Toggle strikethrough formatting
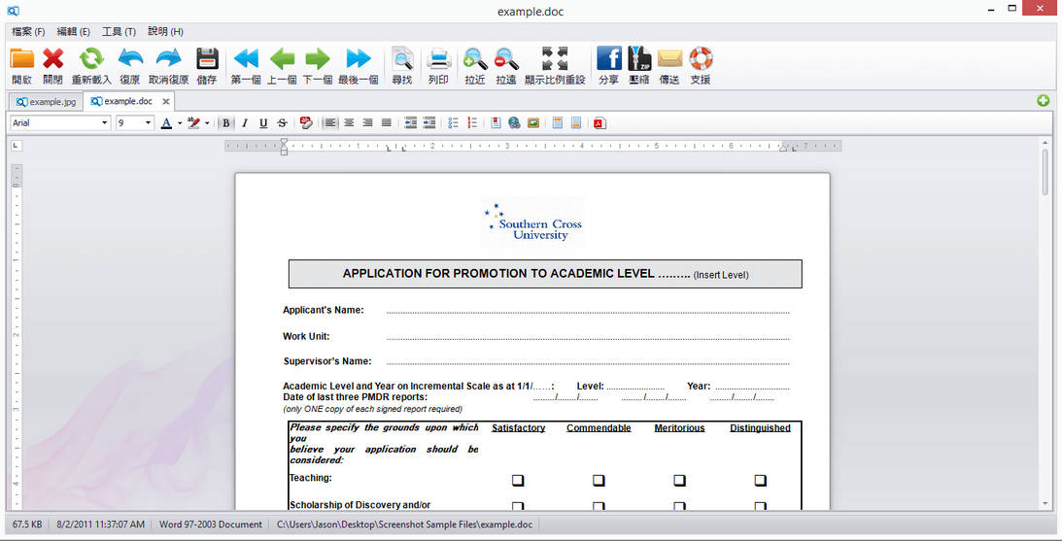The width and height of the screenshot is (1062, 541). coord(283,122)
